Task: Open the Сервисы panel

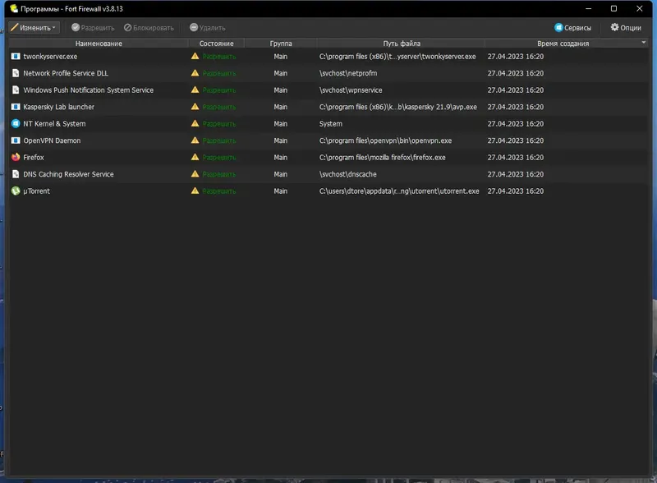Action: coord(572,28)
